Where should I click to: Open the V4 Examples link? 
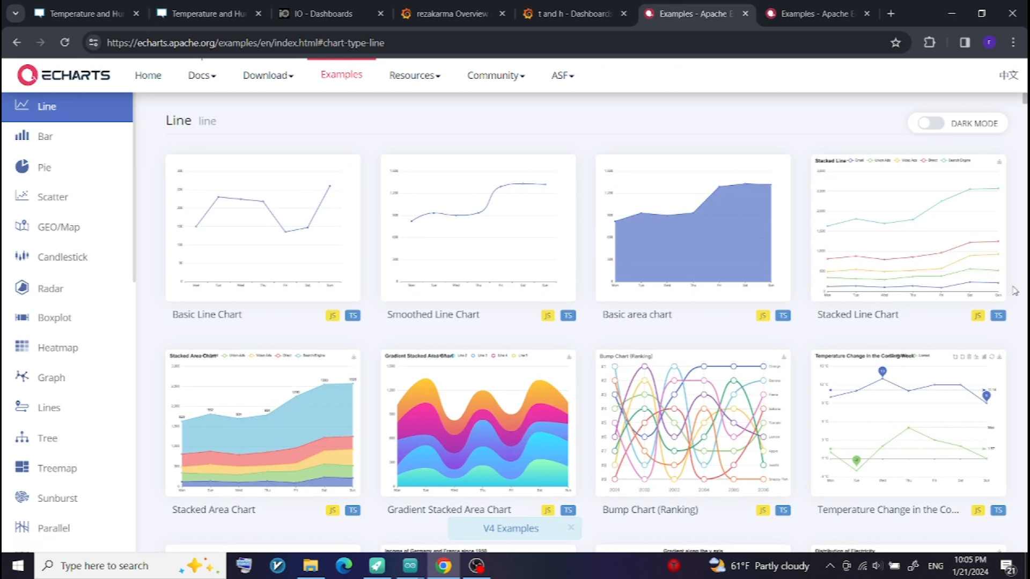coord(511,528)
